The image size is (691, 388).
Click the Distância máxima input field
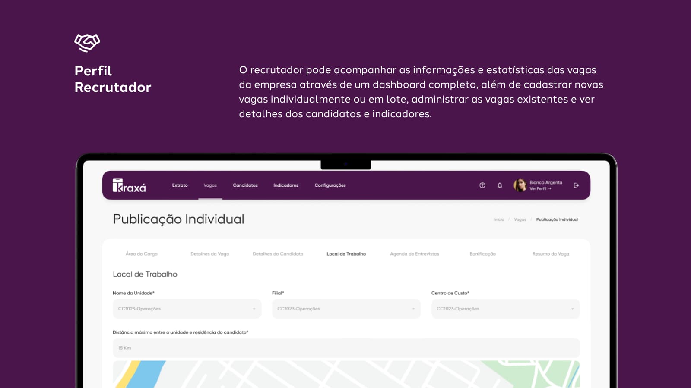(346, 348)
